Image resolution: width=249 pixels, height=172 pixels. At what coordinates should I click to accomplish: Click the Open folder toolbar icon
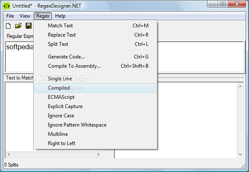[x=18, y=26]
